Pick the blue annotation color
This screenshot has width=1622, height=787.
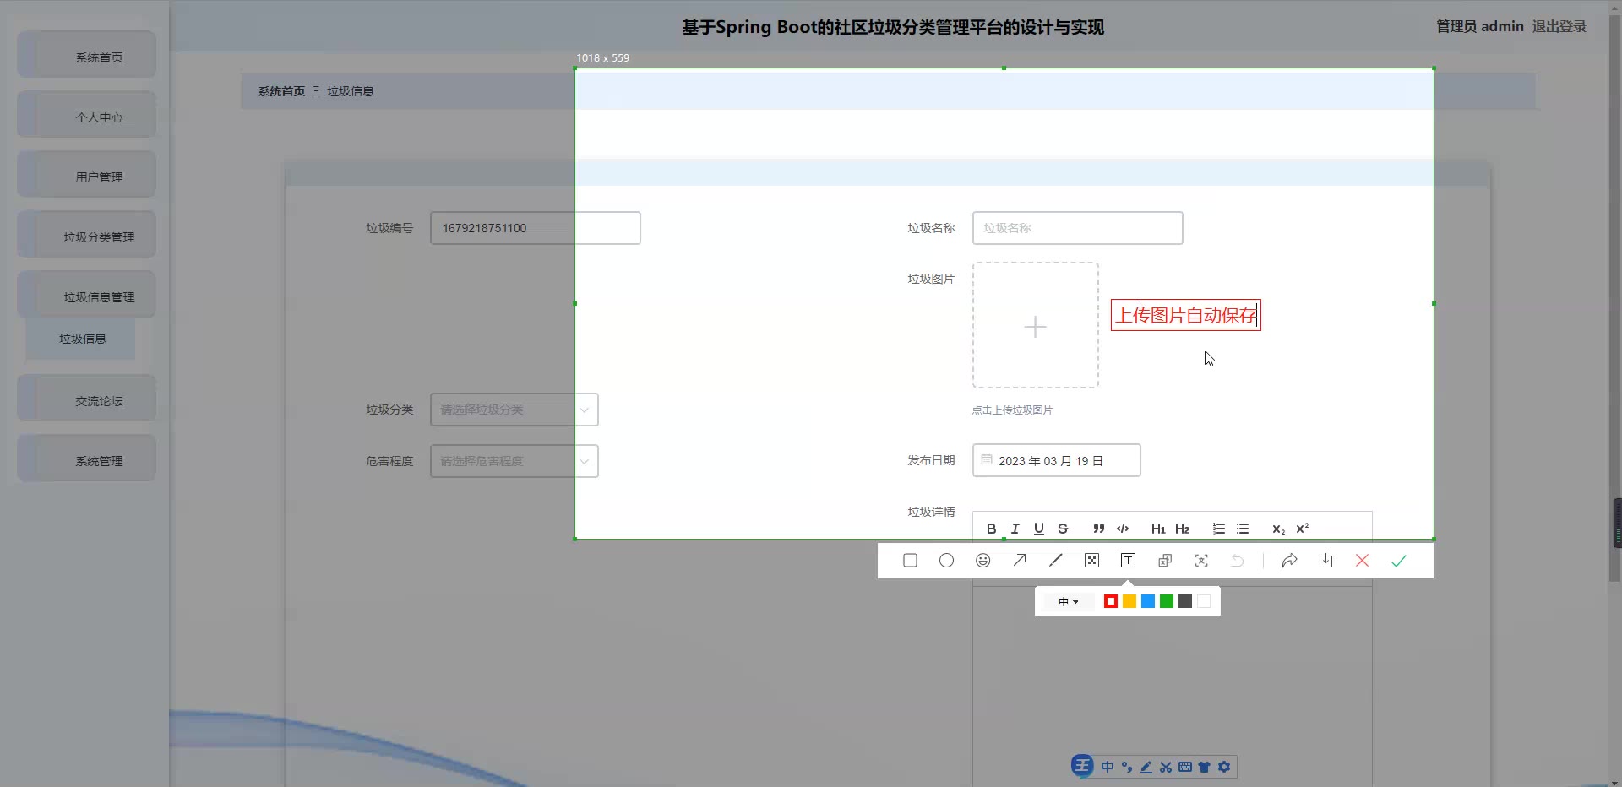1148,601
